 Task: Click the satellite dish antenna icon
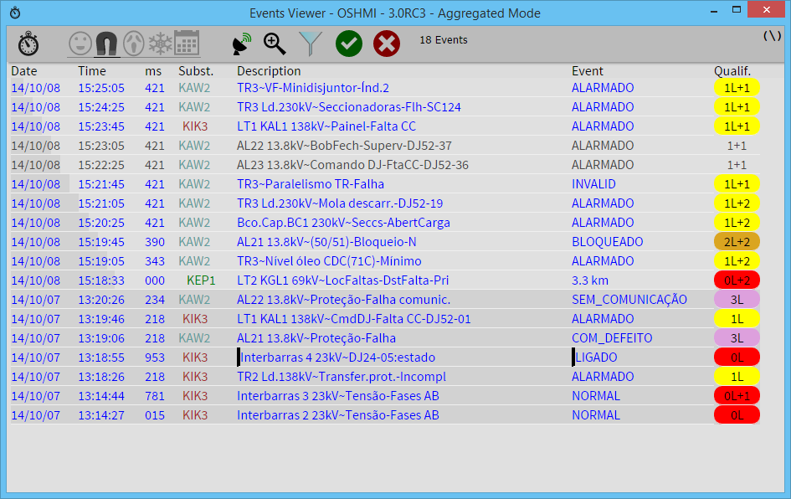click(x=242, y=44)
